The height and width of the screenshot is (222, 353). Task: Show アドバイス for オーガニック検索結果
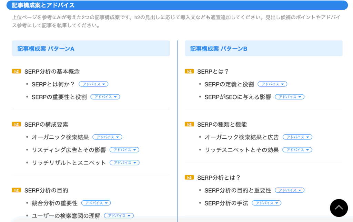107,137
